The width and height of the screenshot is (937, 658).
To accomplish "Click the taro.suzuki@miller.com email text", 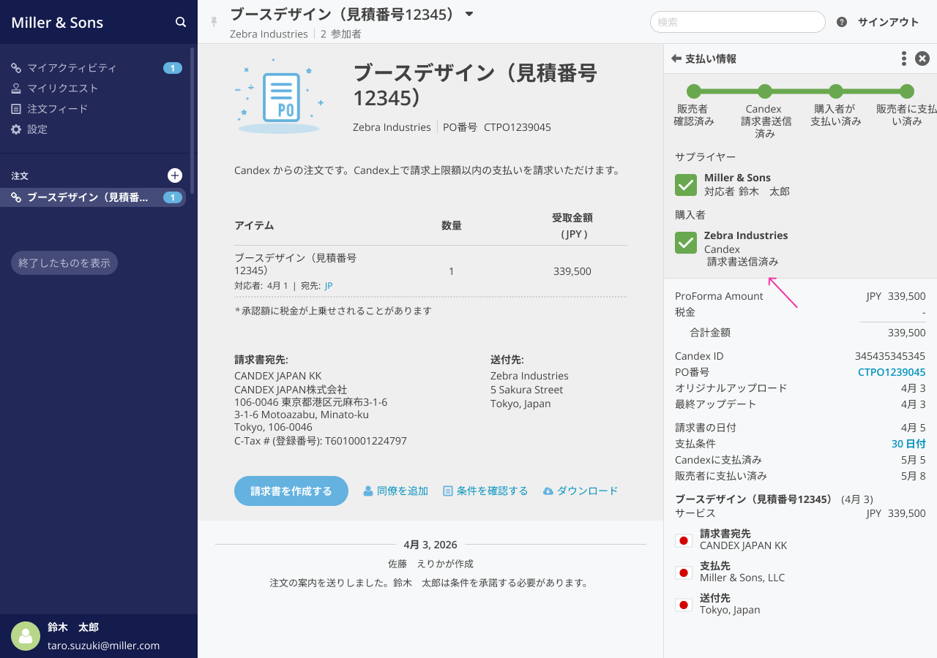I will coord(103,646).
